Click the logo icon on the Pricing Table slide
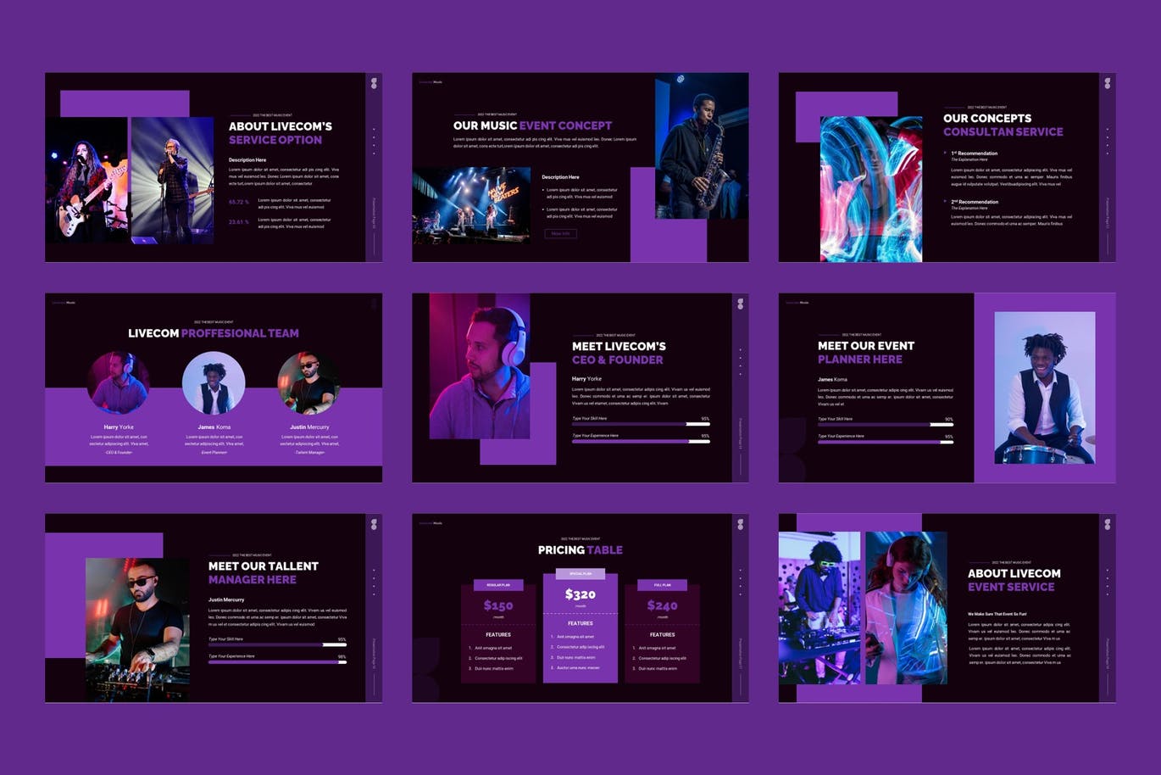Screen dimensions: 1161x775 [x=740, y=525]
